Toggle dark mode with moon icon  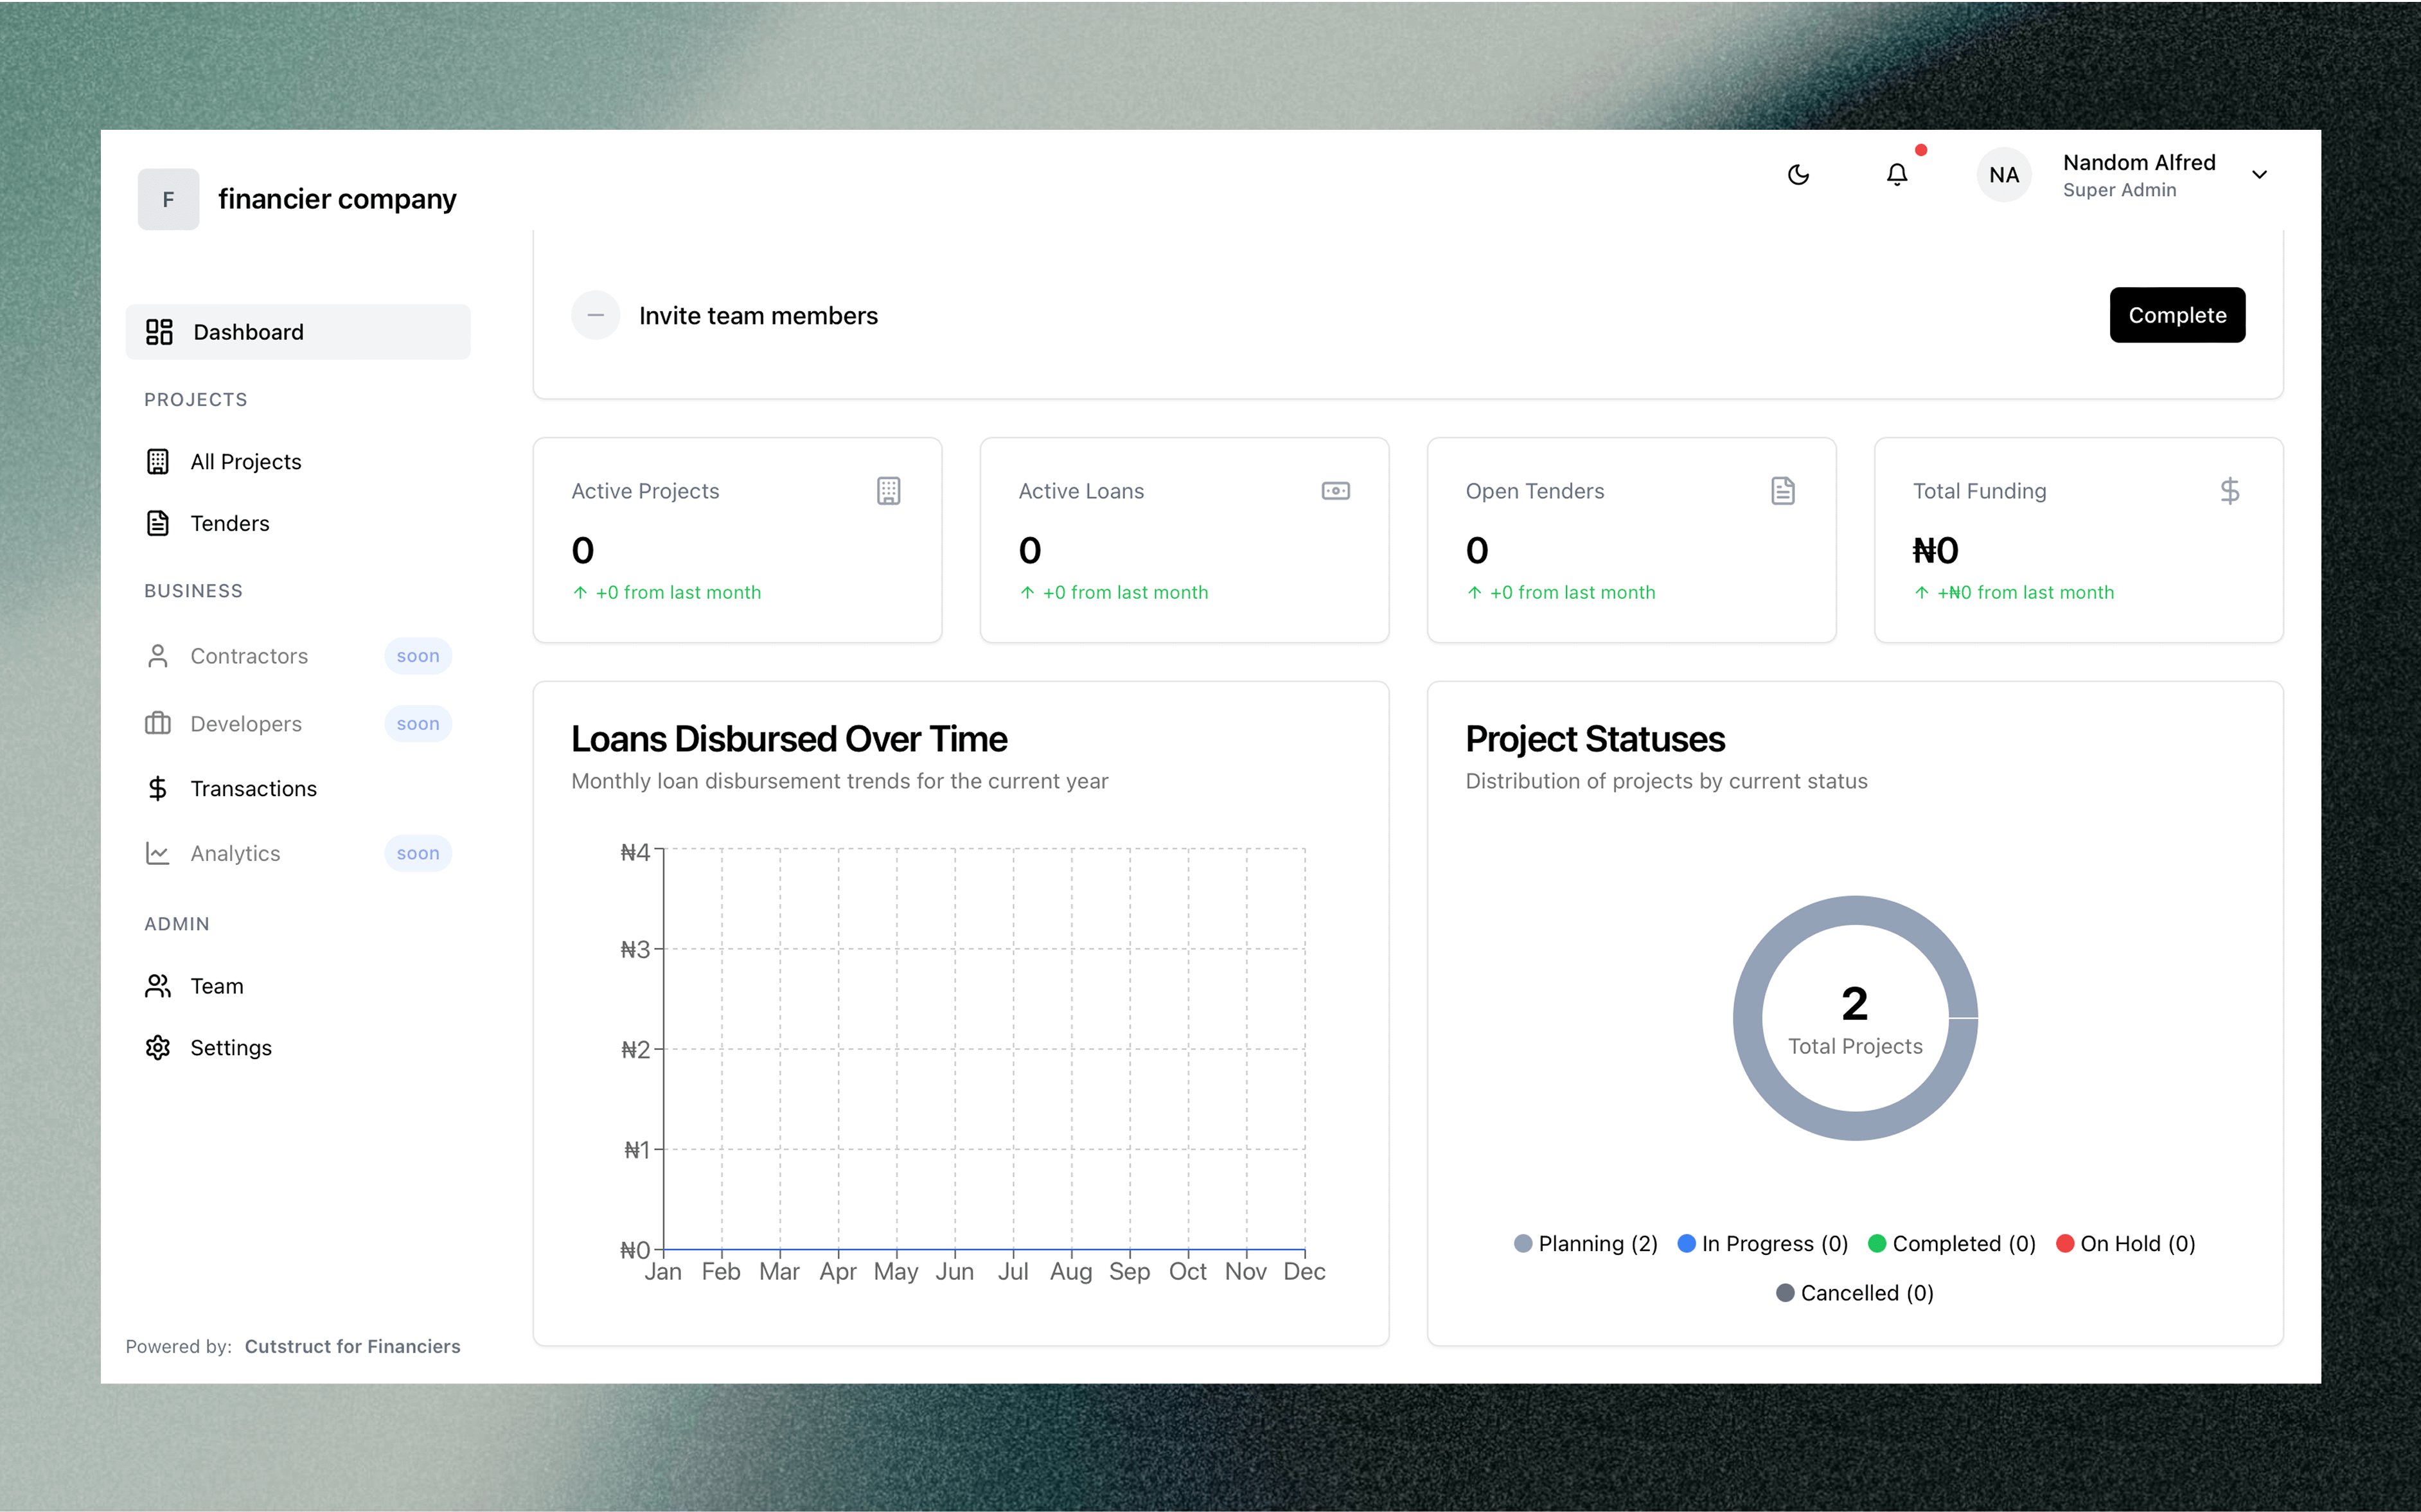1797,175
